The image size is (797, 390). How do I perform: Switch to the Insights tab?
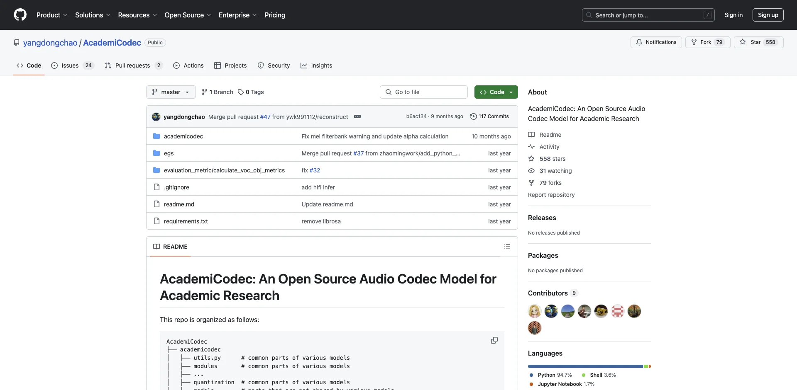click(x=316, y=65)
